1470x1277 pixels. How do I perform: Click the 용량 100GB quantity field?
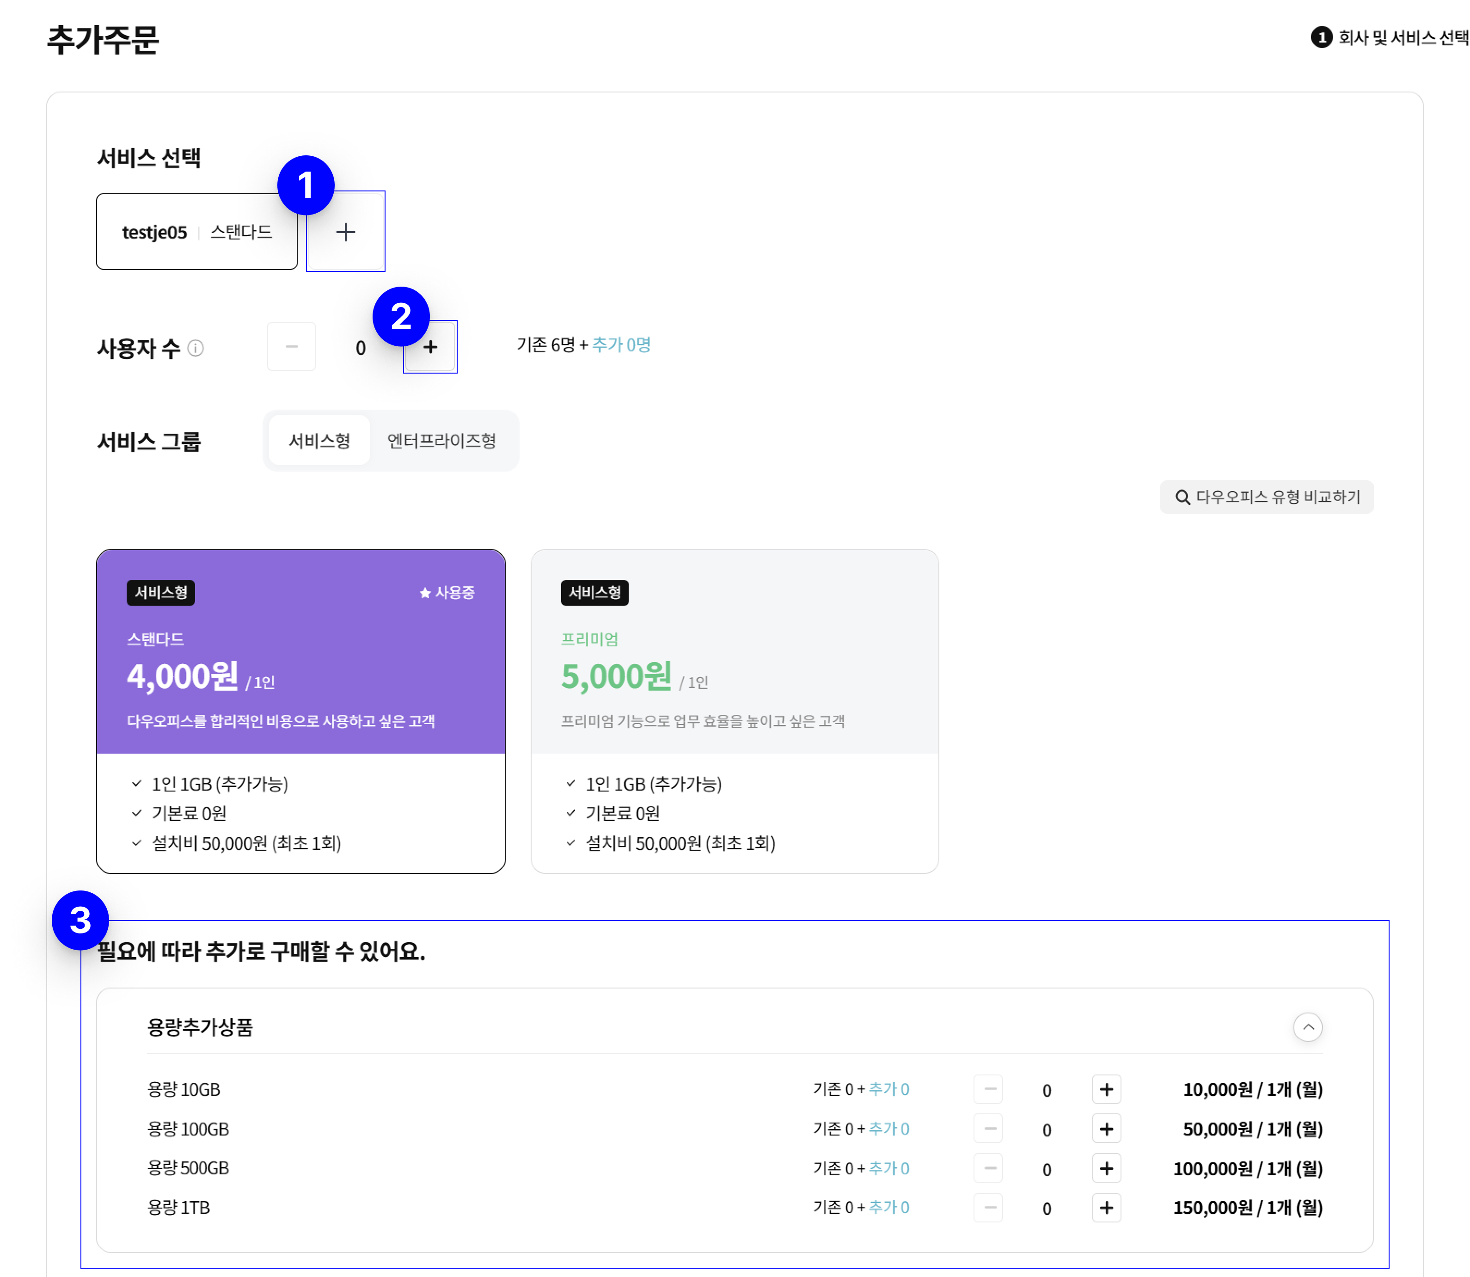pyautogui.click(x=1046, y=1130)
